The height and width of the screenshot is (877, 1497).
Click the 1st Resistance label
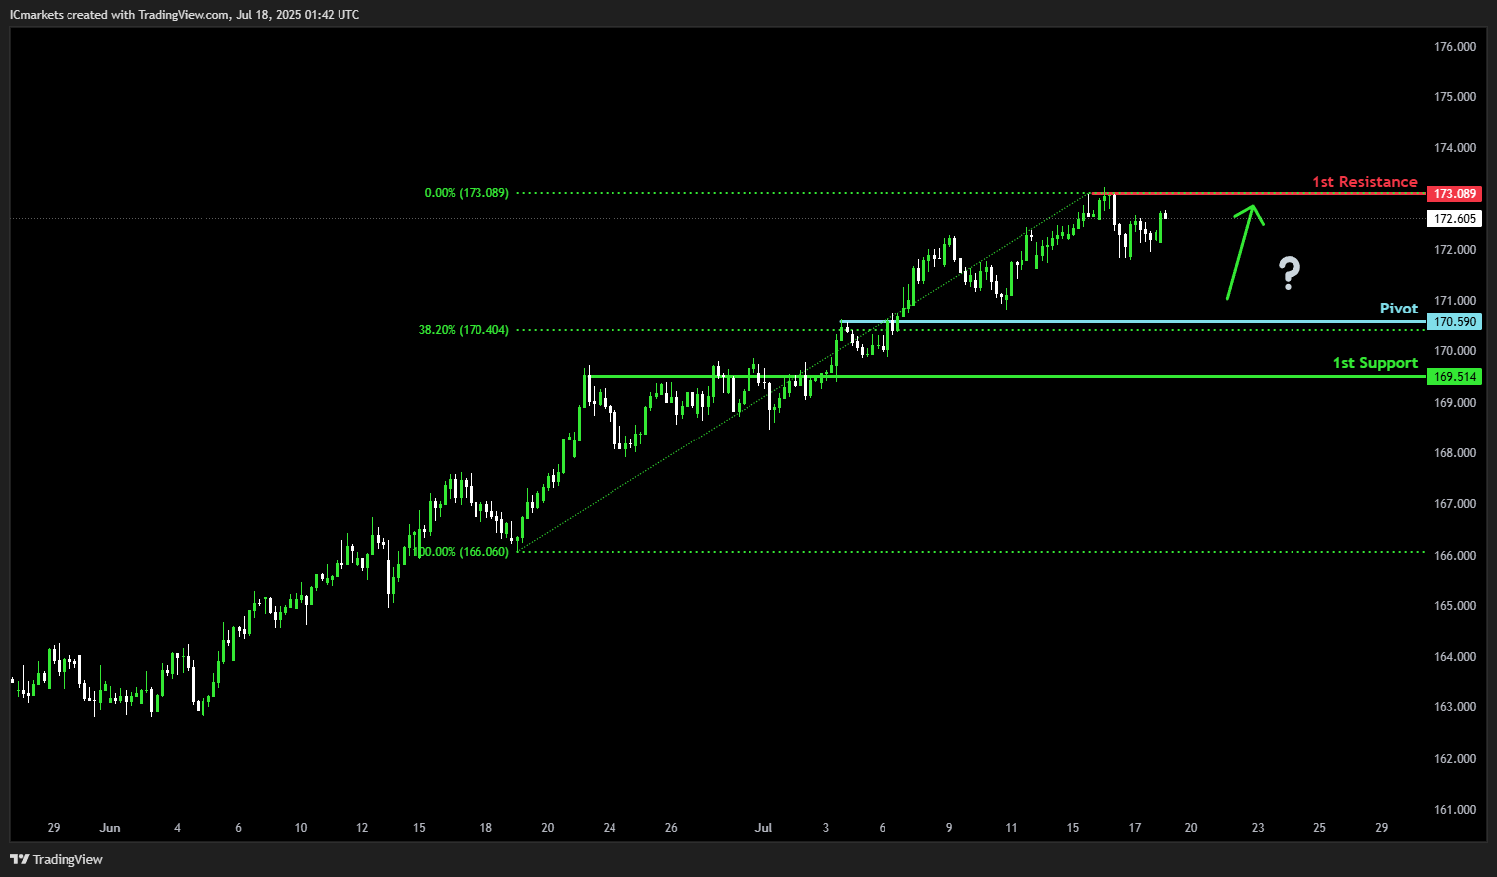(x=1364, y=182)
